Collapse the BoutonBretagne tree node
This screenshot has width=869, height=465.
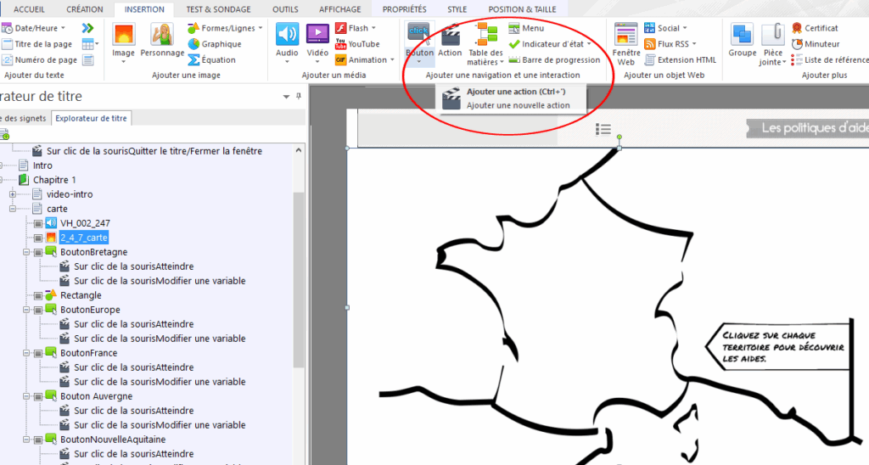[26, 253]
